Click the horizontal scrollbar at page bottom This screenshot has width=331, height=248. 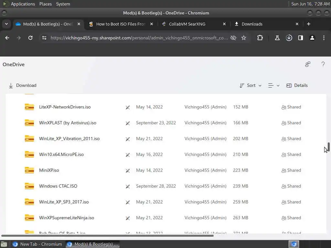tap(107, 235)
